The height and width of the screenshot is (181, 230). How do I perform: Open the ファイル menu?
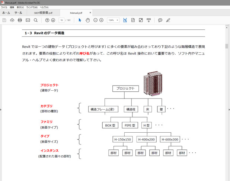tap(4, 7)
